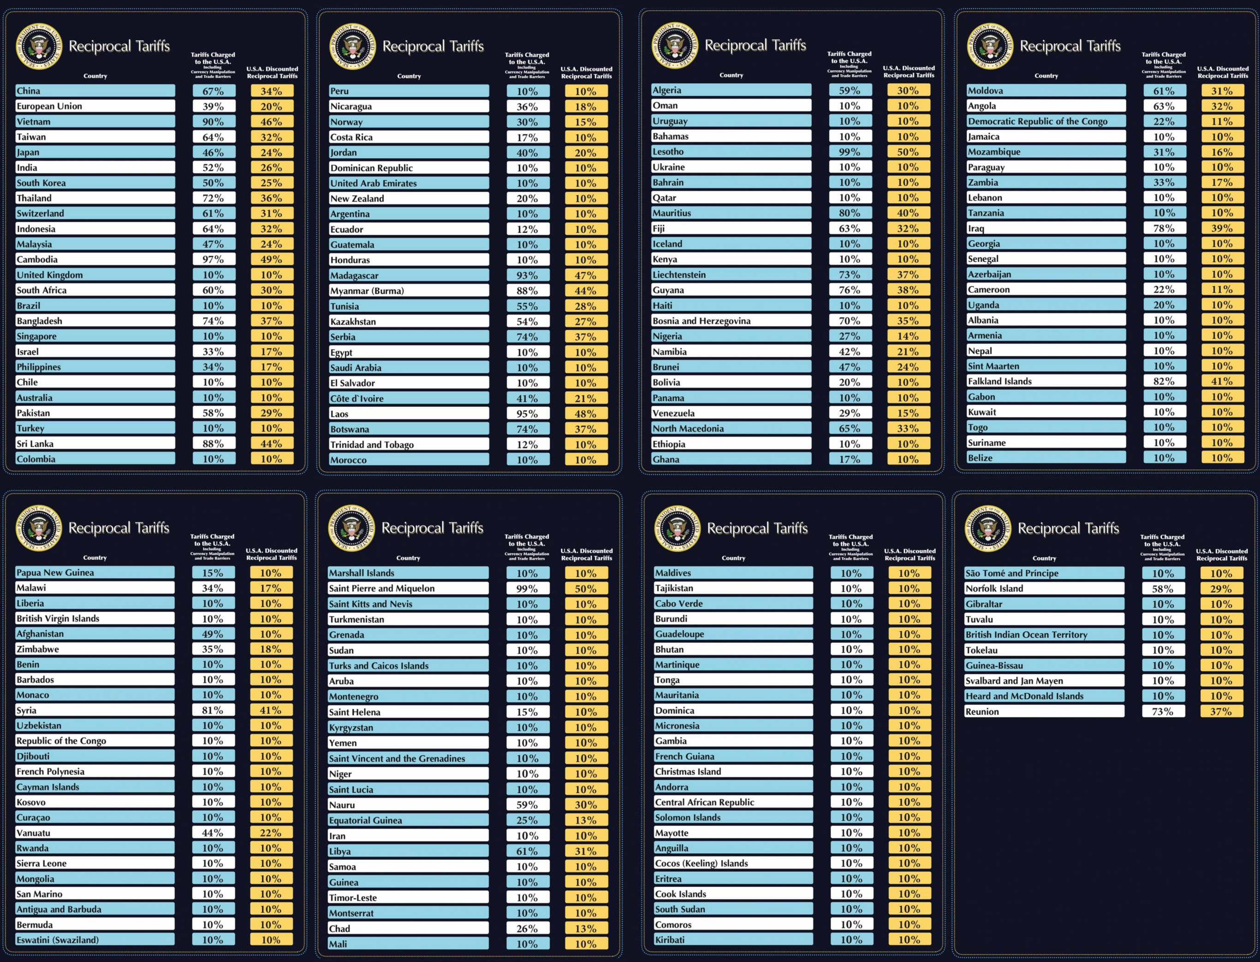Viewport: 1260px width, 962px height.
Task: Select the Cocos (Keeling) Islands row label
Action: pyautogui.click(x=734, y=863)
